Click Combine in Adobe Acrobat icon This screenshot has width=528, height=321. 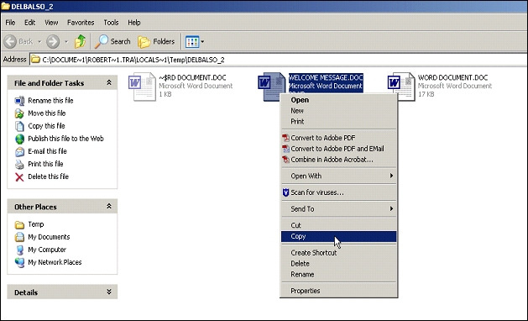click(x=285, y=159)
